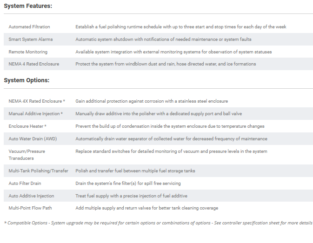Click the automatic system shutdown description text

click(x=167, y=39)
